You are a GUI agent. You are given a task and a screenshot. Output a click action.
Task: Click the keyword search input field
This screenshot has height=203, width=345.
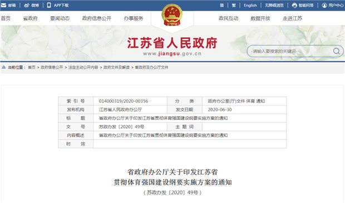click(x=290, y=51)
